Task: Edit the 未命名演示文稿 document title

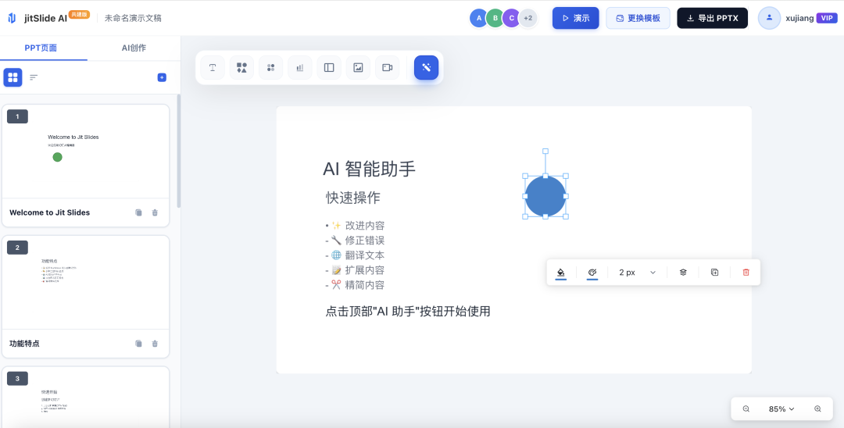Action: [x=133, y=18]
